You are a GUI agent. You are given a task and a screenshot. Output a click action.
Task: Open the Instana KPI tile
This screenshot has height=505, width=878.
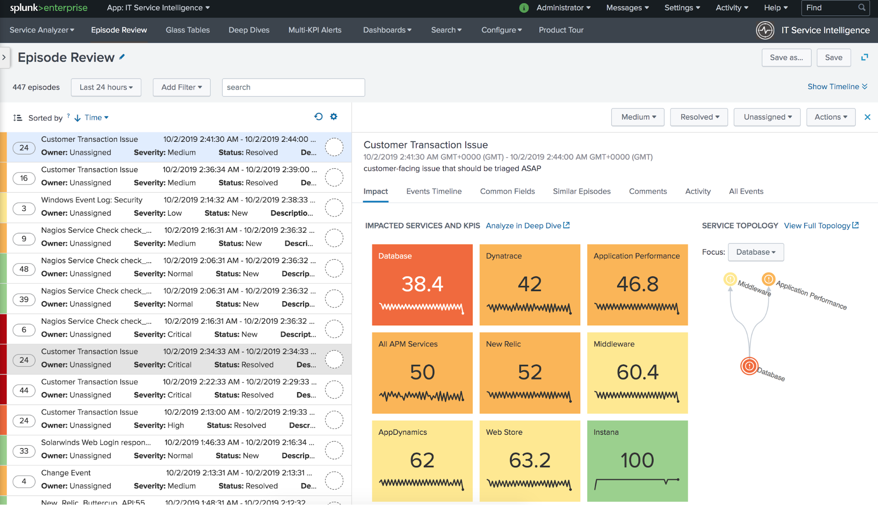(x=637, y=461)
